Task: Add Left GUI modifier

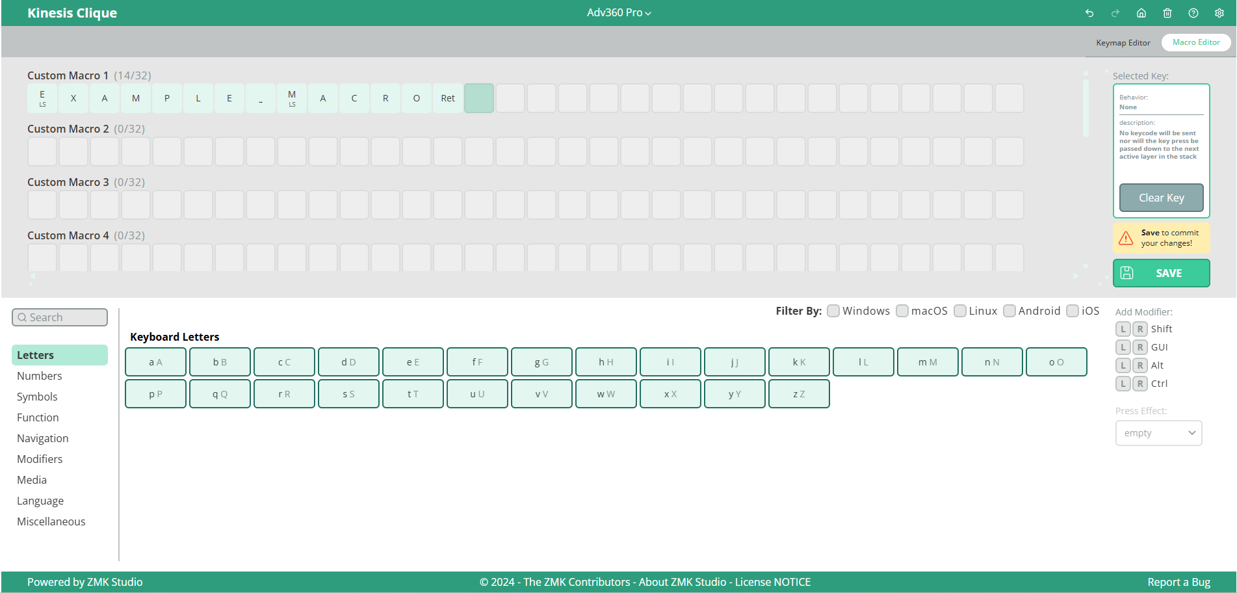Action: click(x=1123, y=347)
